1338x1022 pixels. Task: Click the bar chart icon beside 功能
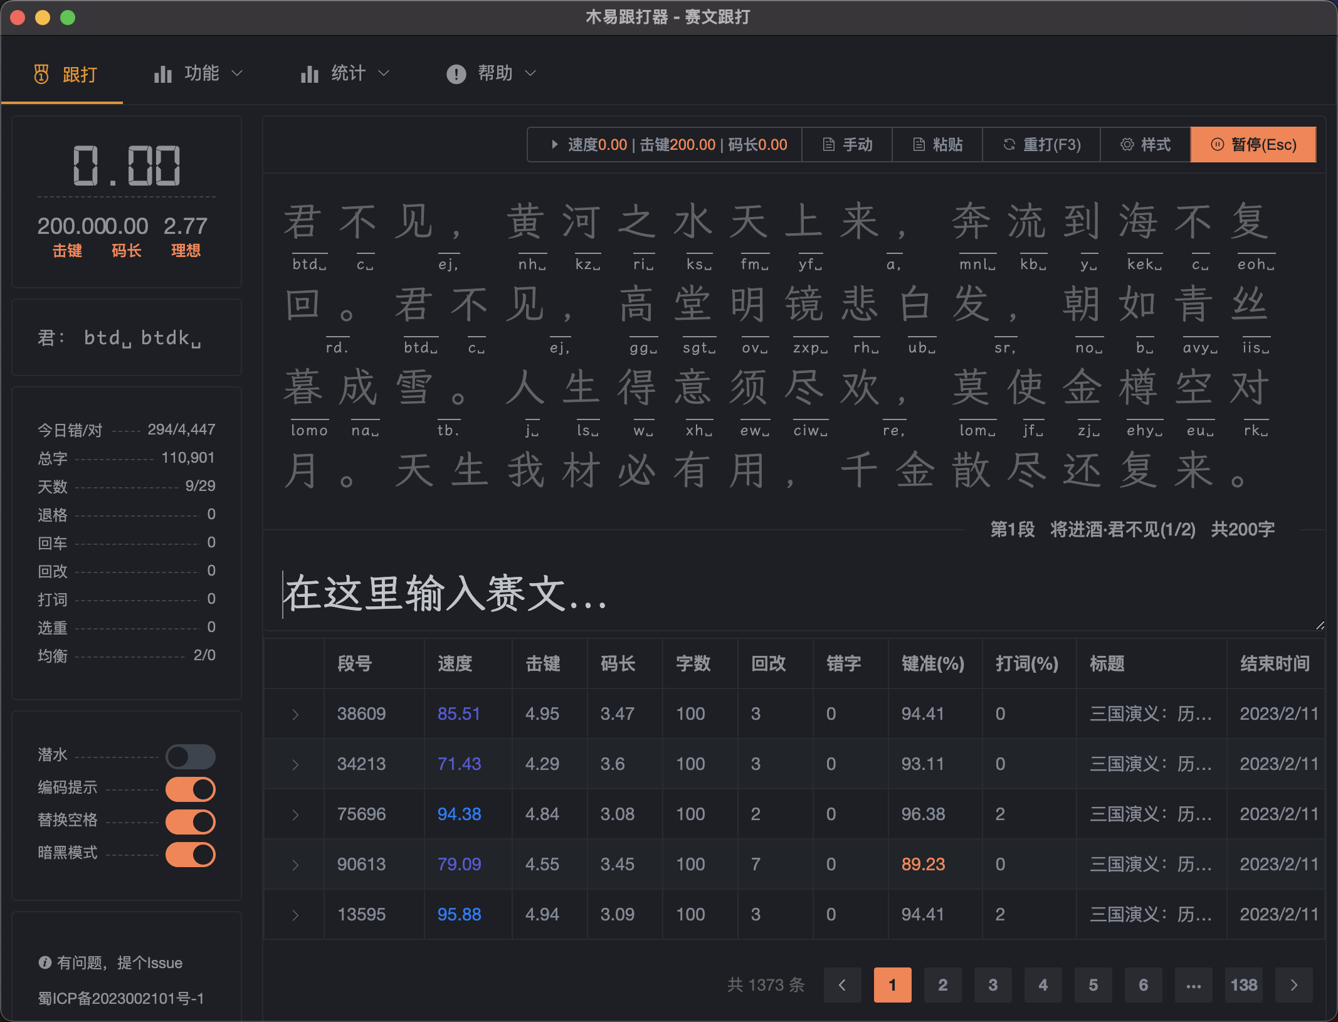163,74
